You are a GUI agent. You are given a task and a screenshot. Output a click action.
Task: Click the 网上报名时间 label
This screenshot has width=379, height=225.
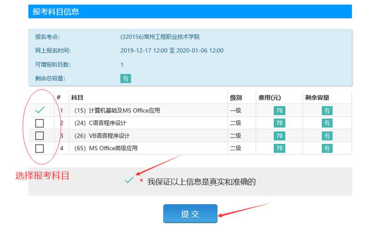(x=53, y=51)
